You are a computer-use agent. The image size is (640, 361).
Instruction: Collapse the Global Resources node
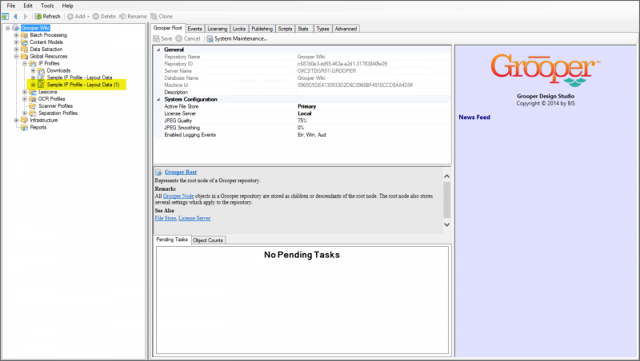coord(16,56)
